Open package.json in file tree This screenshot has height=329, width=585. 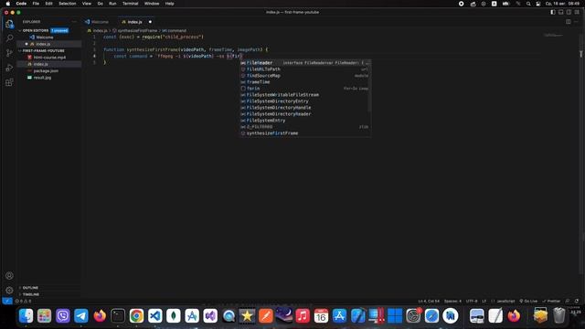click(46, 71)
